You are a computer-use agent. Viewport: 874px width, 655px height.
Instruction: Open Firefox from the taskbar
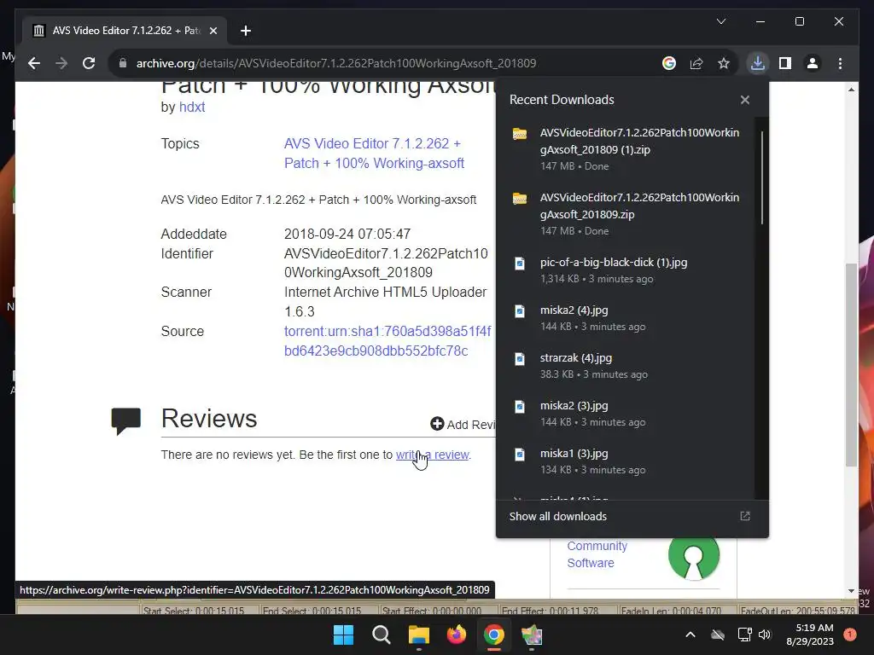click(457, 635)
